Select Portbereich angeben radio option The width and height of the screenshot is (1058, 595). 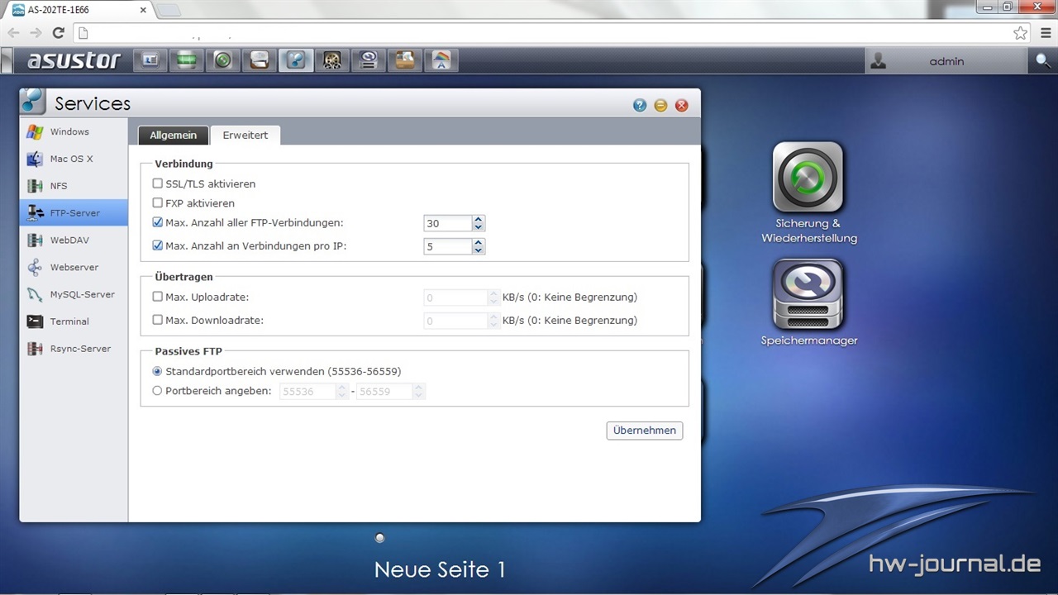157,391
